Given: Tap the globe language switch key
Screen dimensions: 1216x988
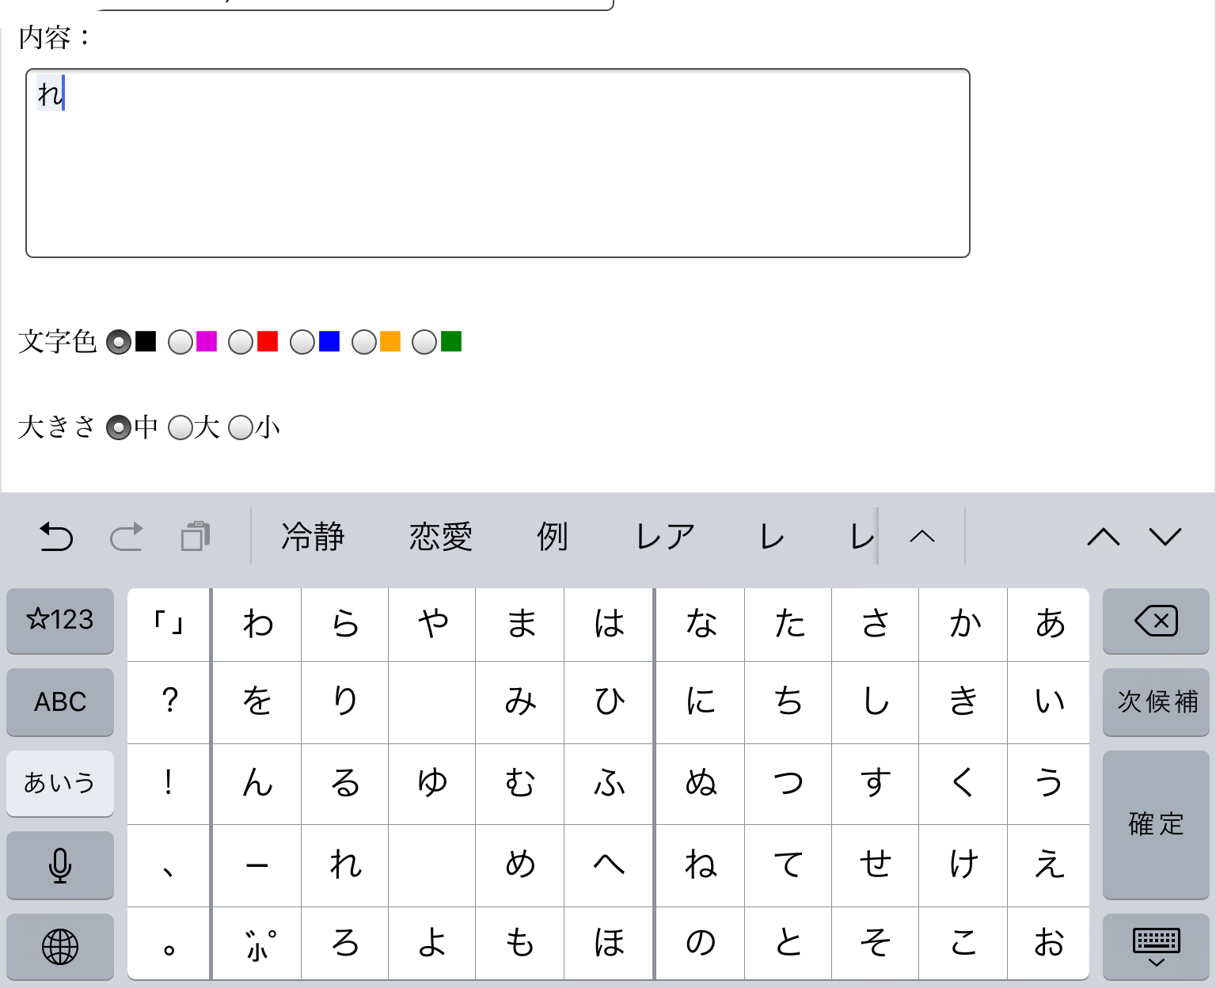Looking at the screenshot, I should tap(60, 947).
